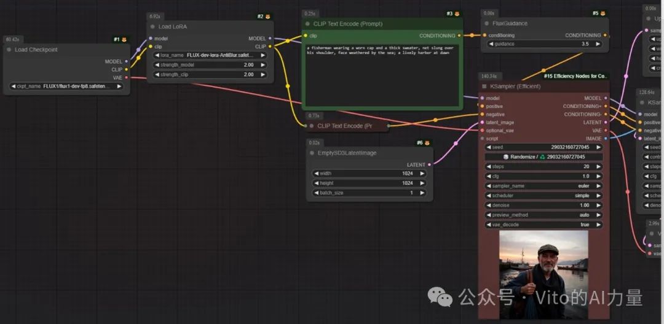Click the steps value field showing 20

point(543,166)
